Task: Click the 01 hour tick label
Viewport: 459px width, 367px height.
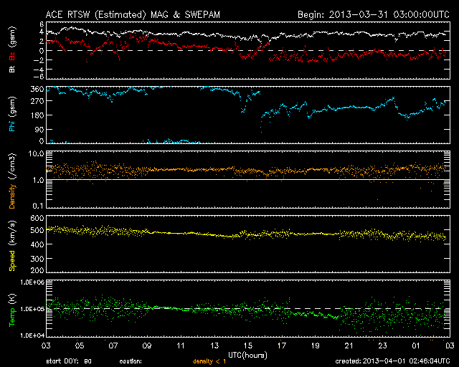Action: [x=415, y=345]
